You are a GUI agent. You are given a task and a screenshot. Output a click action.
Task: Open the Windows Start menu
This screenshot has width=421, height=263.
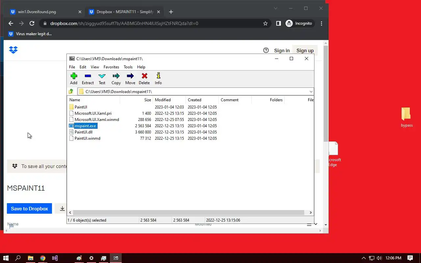coord(6,258)
